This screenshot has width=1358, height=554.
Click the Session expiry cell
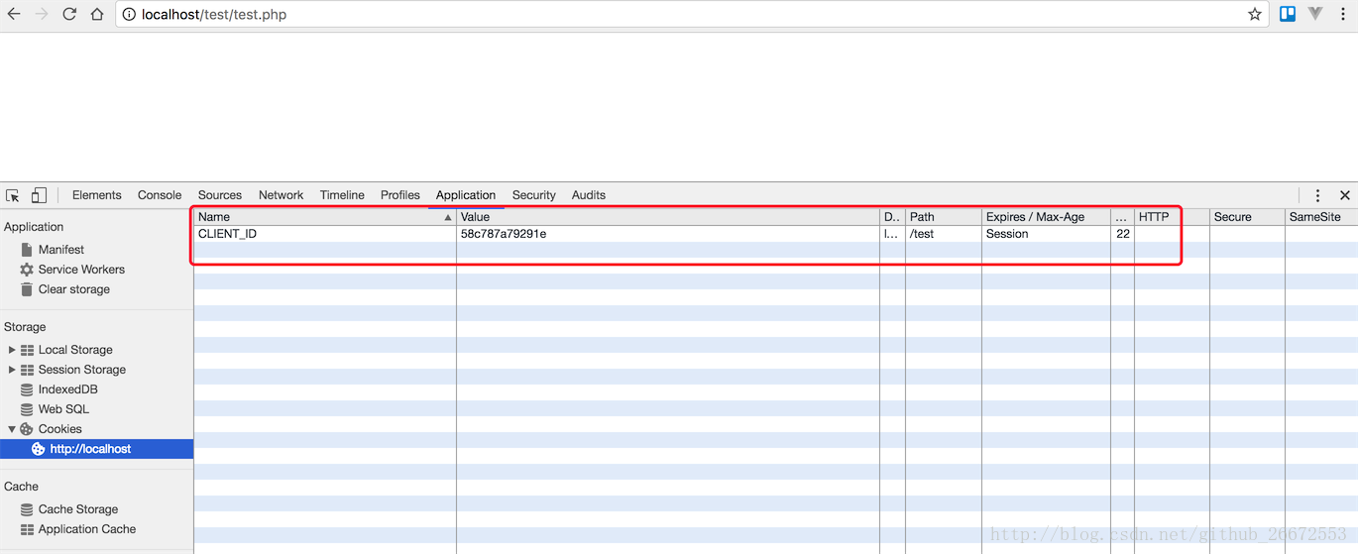[1046, 234]
